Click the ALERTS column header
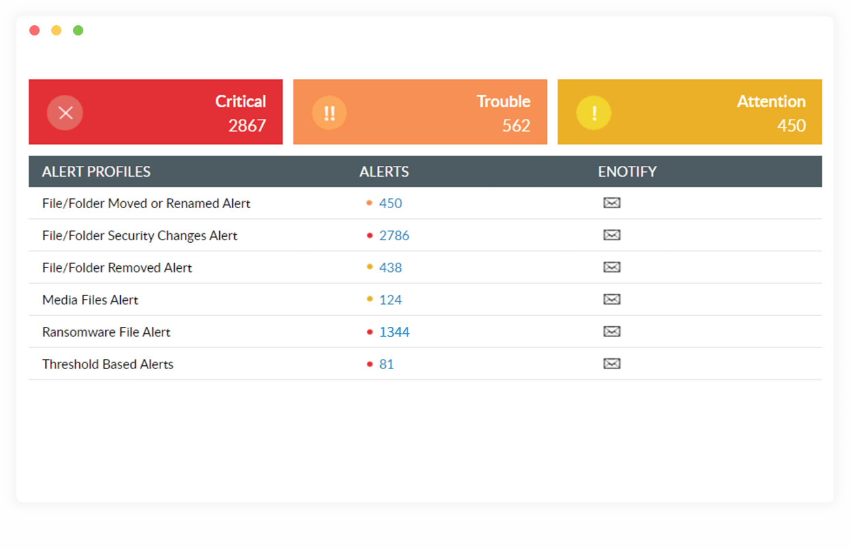 (384, 171)
